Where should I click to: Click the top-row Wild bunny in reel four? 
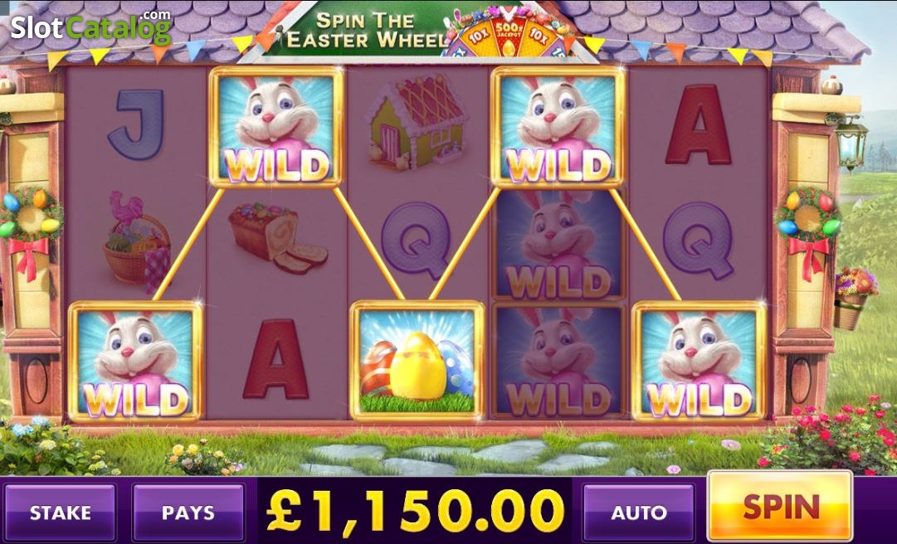(x=558, y=127)
